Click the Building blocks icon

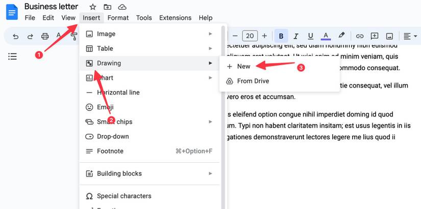pos(89,173)
